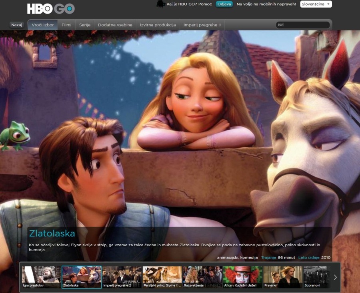Image resolution: width=360 pixels, height=293 pixels.
Task: Select the Sopranovi thumbnail
Action: 317,277
